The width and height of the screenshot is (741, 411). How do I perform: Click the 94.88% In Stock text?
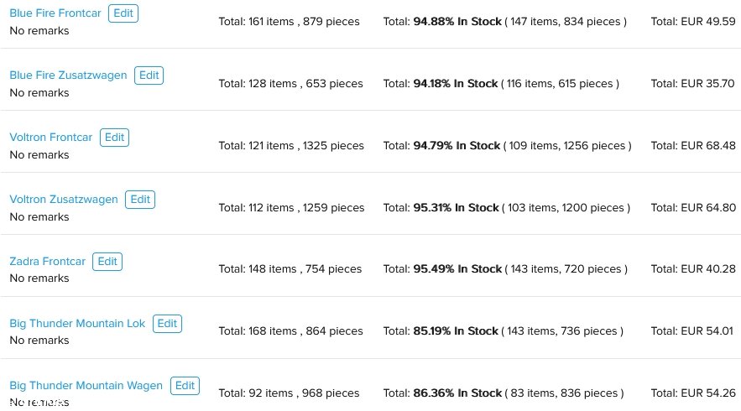coord(457,22)
